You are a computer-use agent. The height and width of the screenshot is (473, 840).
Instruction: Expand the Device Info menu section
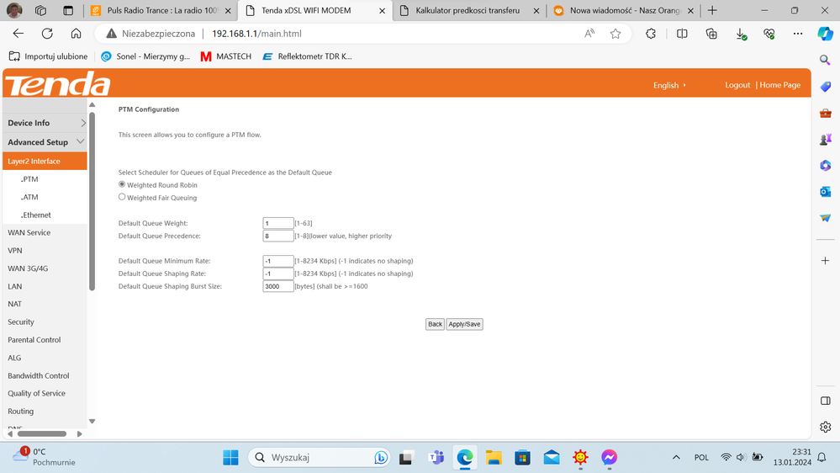[x=45, y=123]
